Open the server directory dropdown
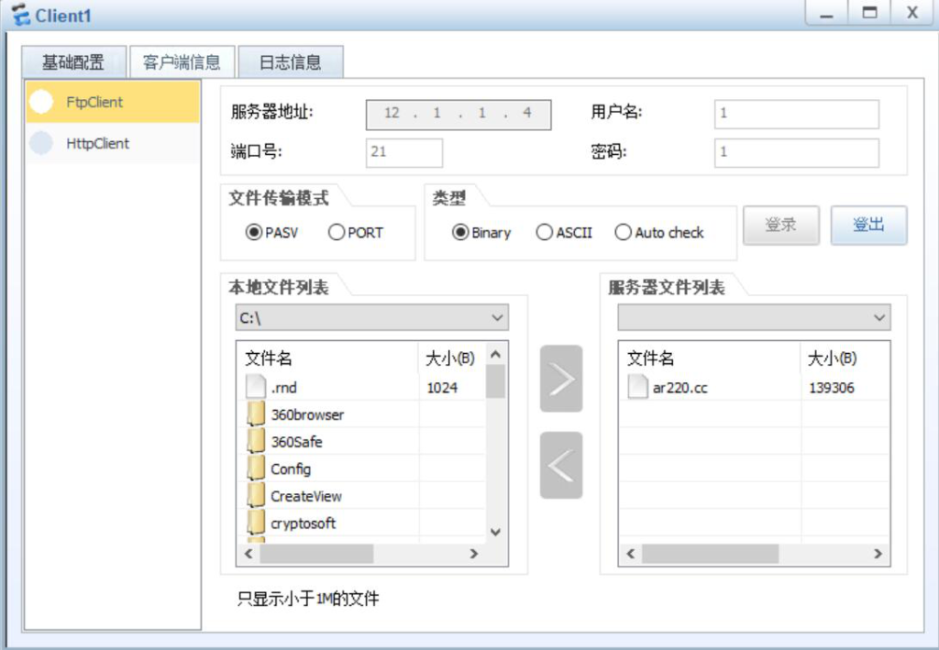The image size is (939, 650). [x=754, y=318]
